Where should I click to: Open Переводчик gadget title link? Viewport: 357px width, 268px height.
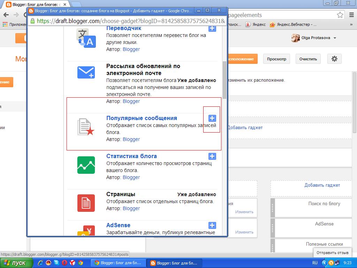click(x=124, y=28)
